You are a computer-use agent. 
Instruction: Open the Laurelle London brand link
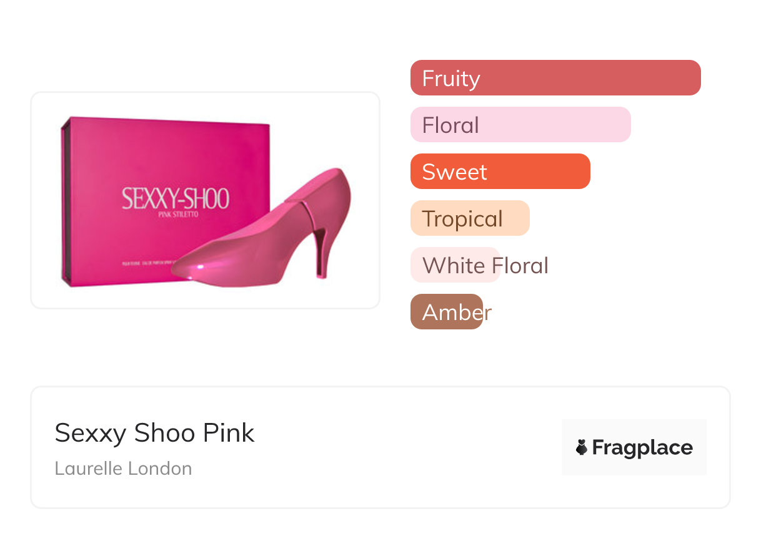pos(123,469)
